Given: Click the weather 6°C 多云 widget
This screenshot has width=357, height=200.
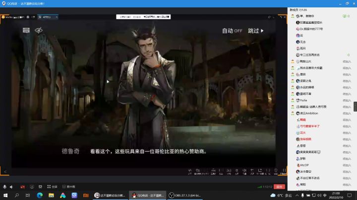Looking at the screenshot, I should pos(281,195).
